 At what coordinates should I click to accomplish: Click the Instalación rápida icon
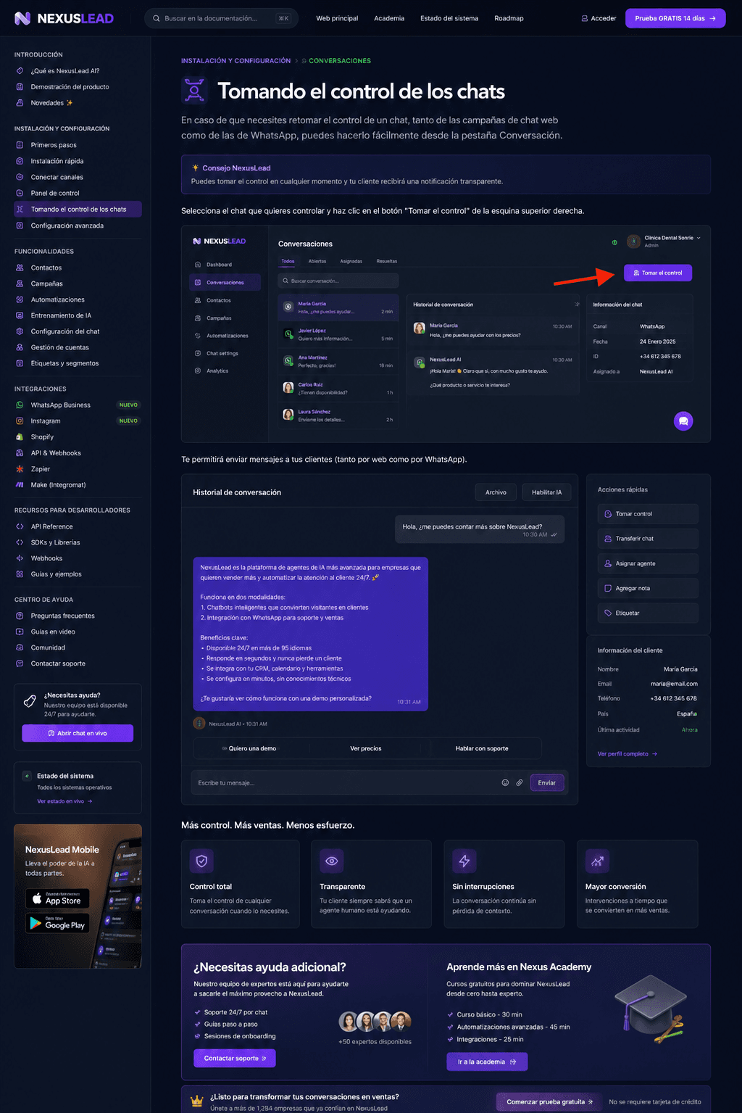pyautogui.click(x=20, y=161)
